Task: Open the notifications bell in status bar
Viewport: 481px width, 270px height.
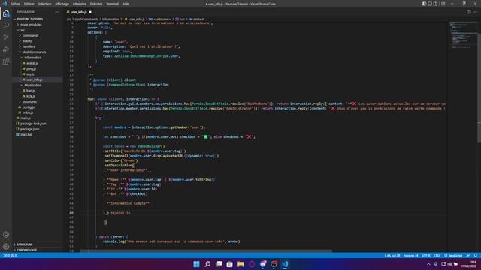Action: 476,255
